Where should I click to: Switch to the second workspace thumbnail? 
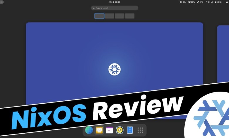click(x=110, y=16)
